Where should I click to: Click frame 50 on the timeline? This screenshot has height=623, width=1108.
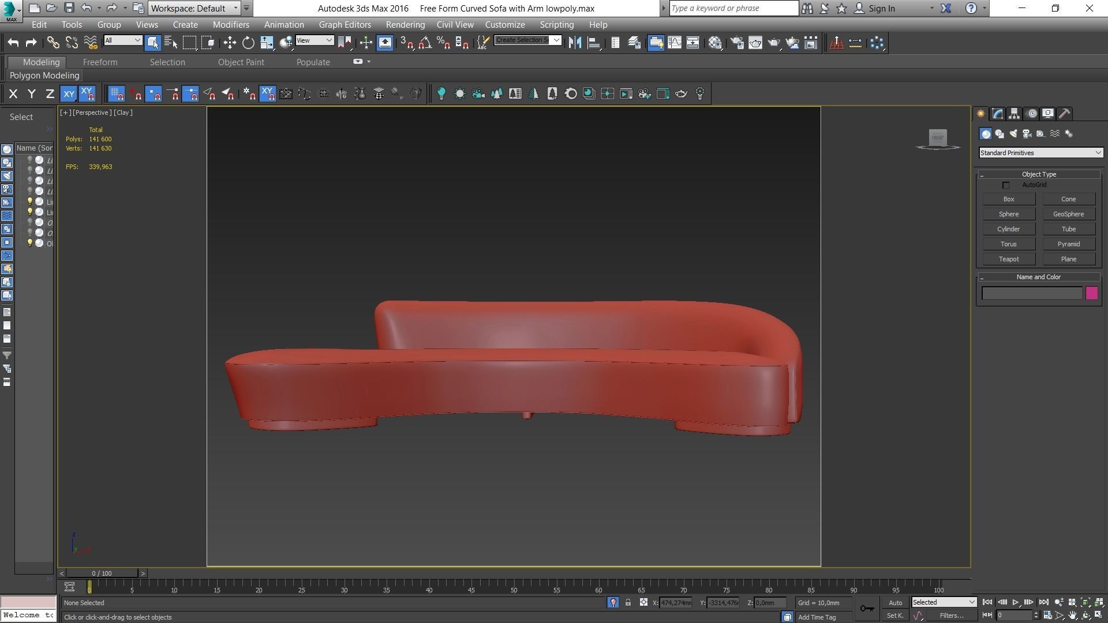point(514,587)
